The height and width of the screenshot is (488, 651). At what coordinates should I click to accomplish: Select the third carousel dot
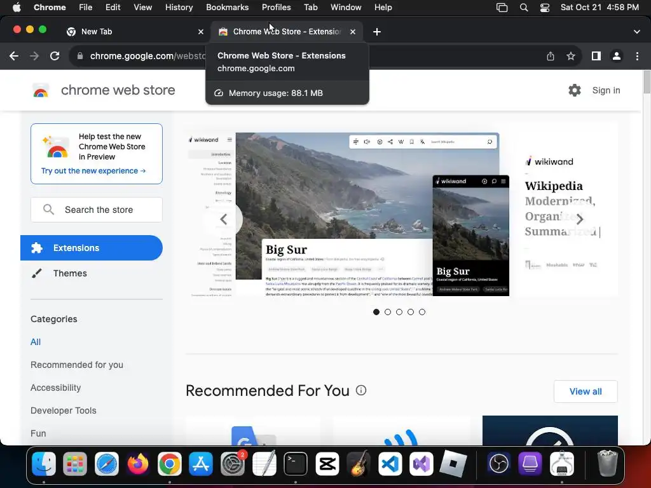[399, 312]
